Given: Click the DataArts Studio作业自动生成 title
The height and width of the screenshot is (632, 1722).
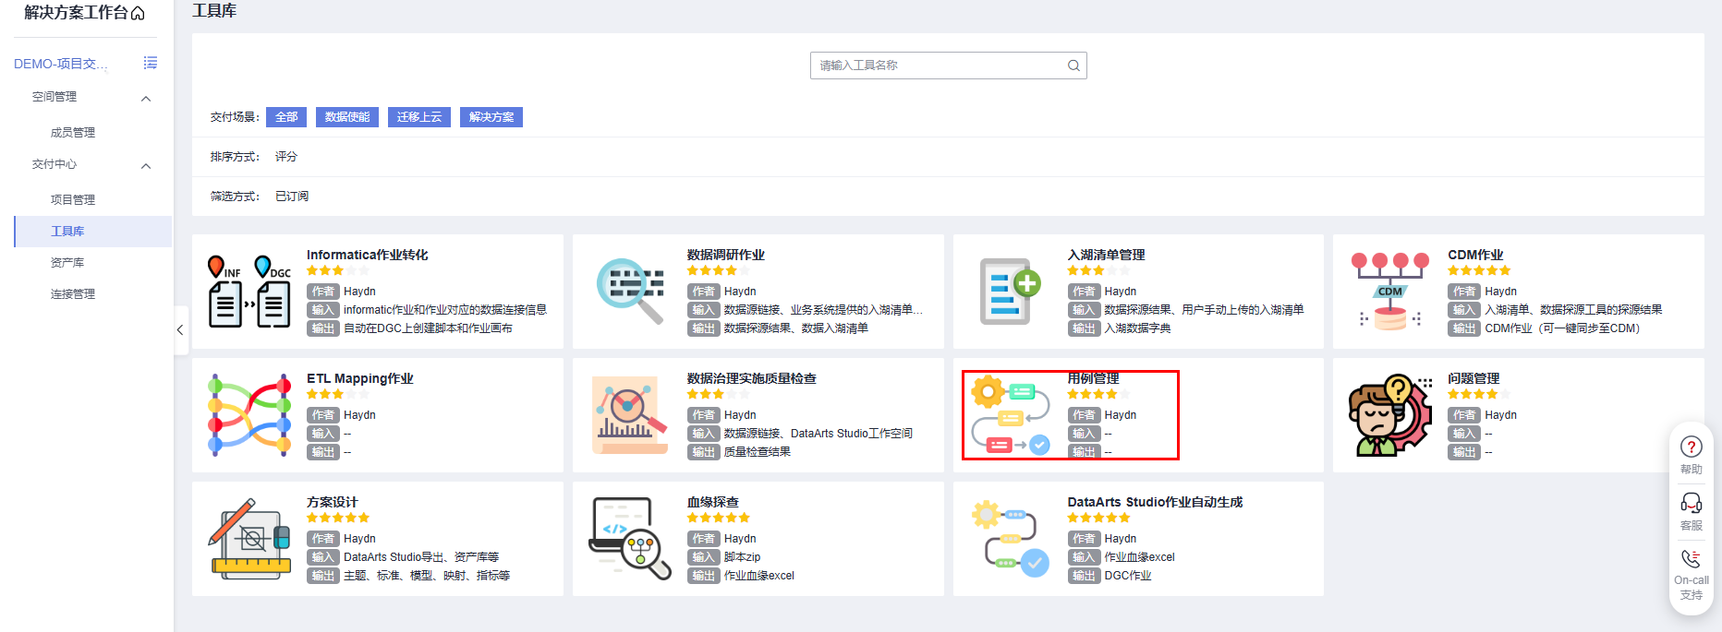Looking at the screenshot, I should (x=1155, y=502).
